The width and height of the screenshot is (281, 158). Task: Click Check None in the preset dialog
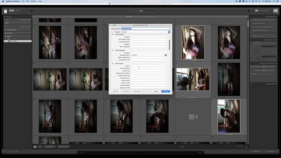126,91
